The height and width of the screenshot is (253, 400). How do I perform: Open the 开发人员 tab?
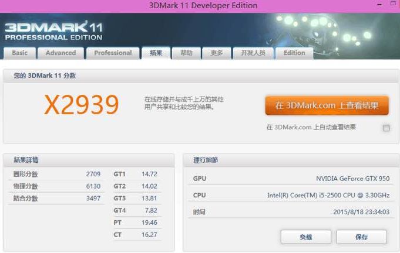coord(253,53)
